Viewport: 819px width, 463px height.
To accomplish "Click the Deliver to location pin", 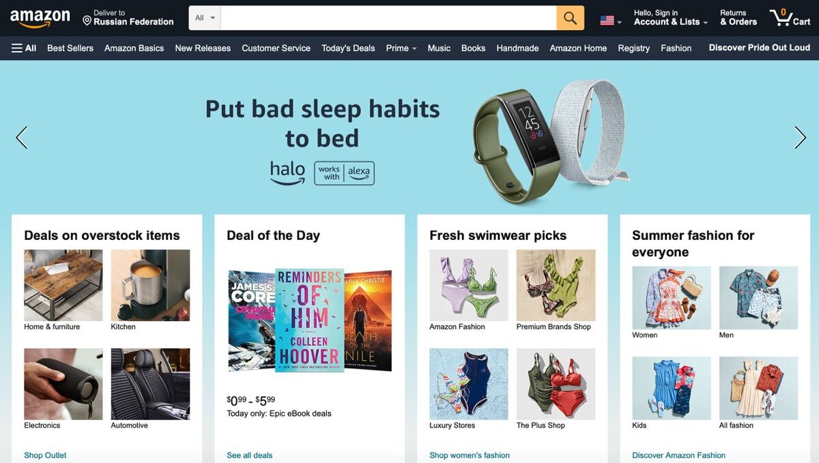I will (x=87, y=21).
